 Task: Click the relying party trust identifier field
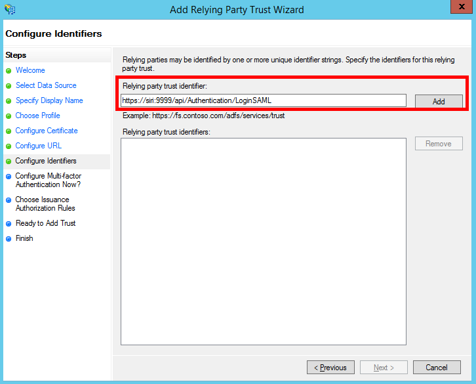263,100
